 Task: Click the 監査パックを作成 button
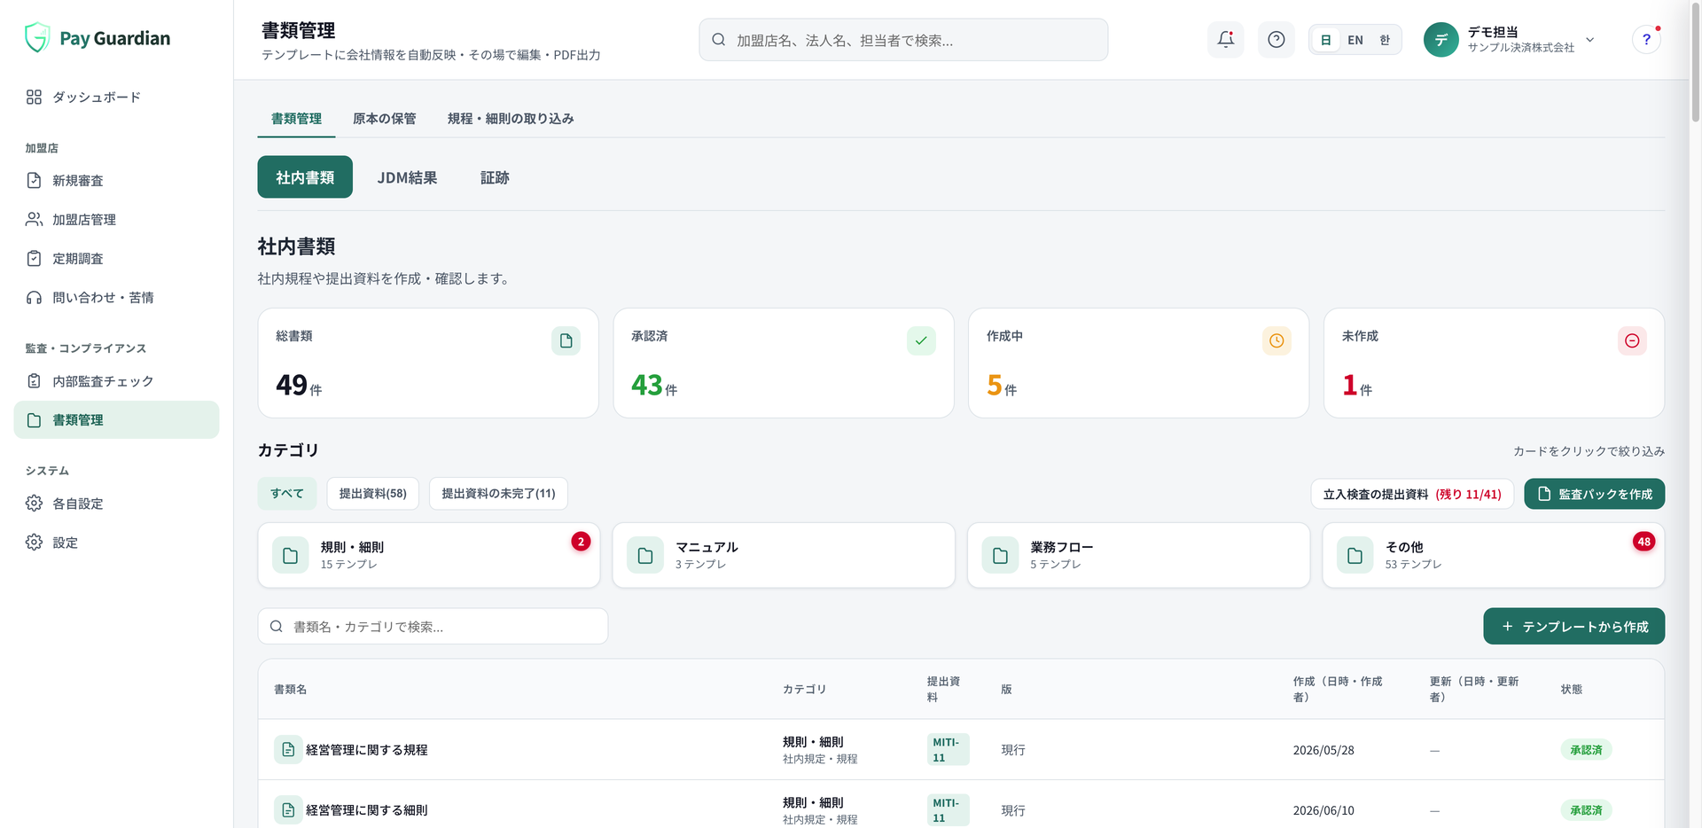(x=1594, y=494)
